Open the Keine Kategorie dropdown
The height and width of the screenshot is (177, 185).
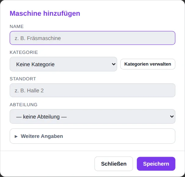(x=63, y=64)
